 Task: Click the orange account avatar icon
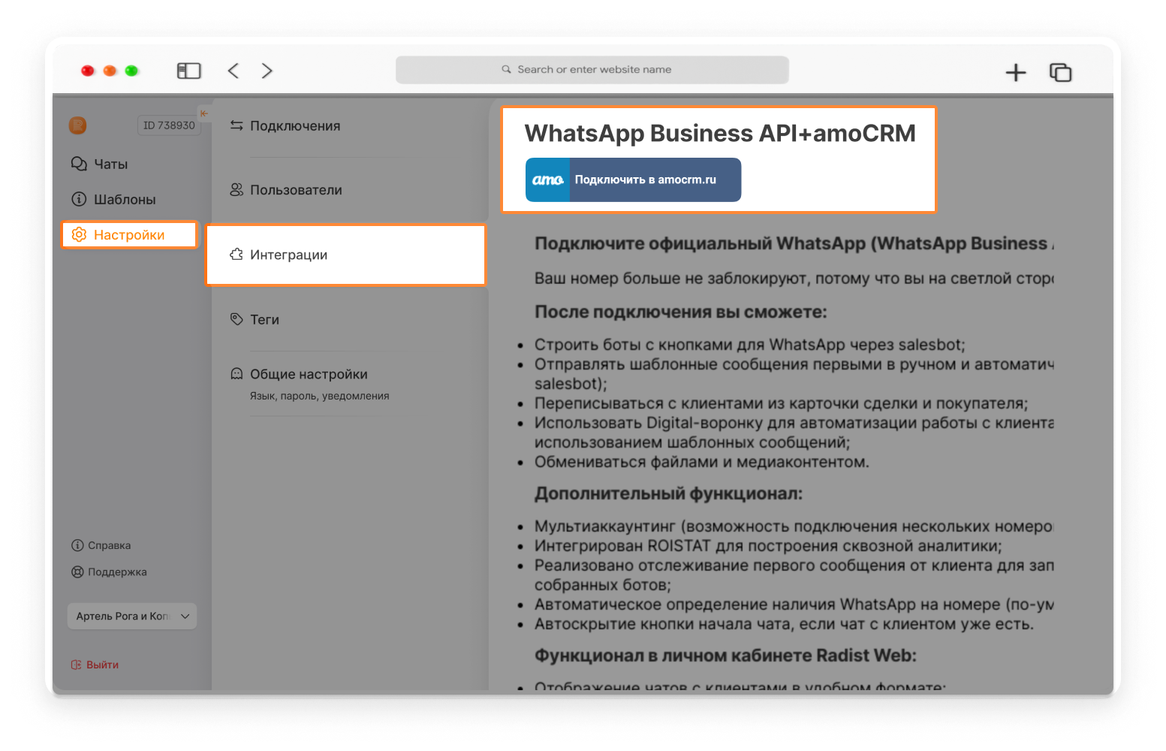(77, 125)
